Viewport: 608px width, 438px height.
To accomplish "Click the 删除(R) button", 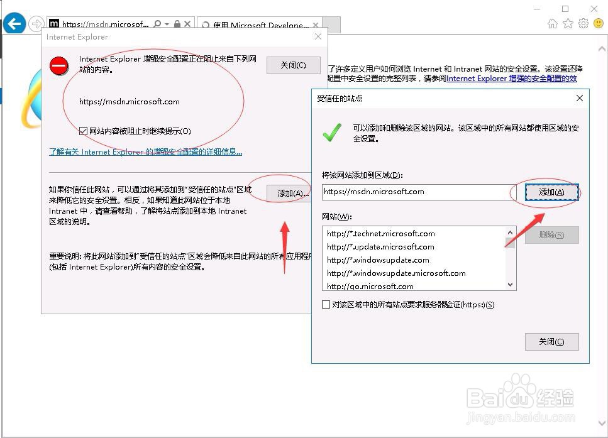I will click(x=551, y=235).
